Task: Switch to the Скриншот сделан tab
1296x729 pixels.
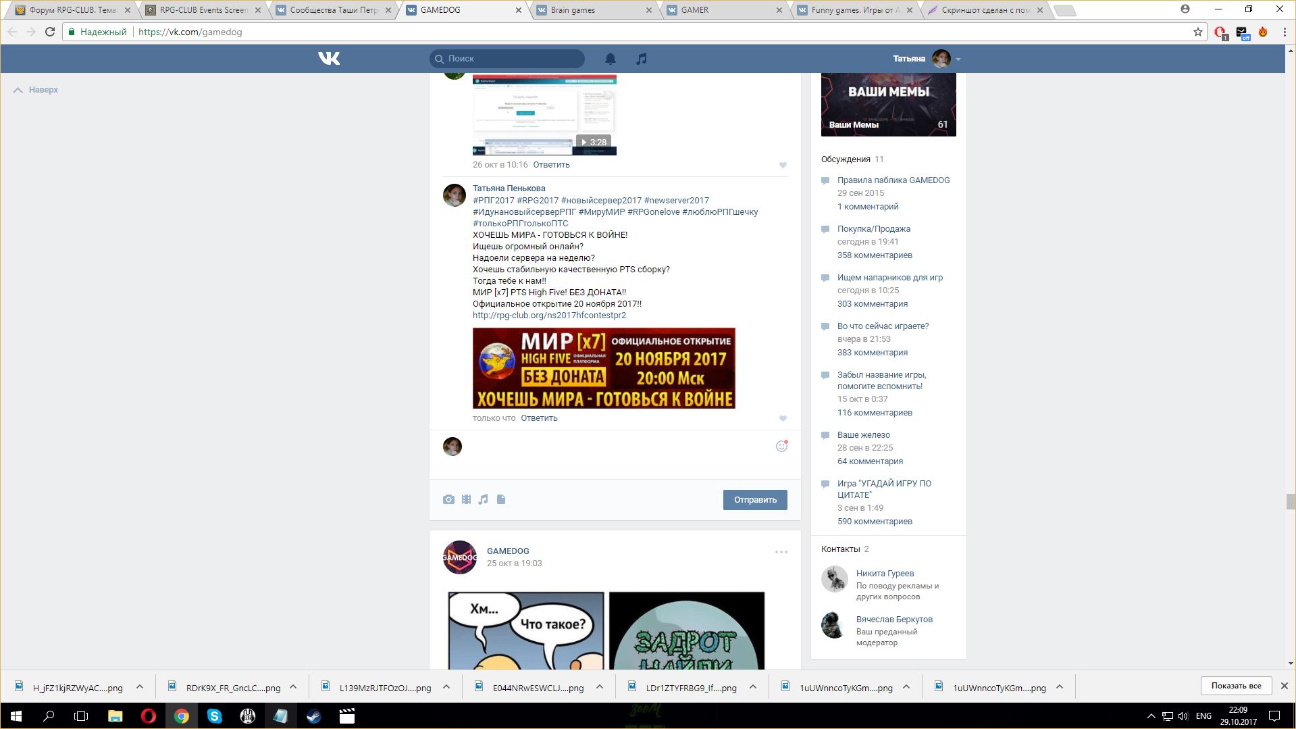Action: (985, 10)
